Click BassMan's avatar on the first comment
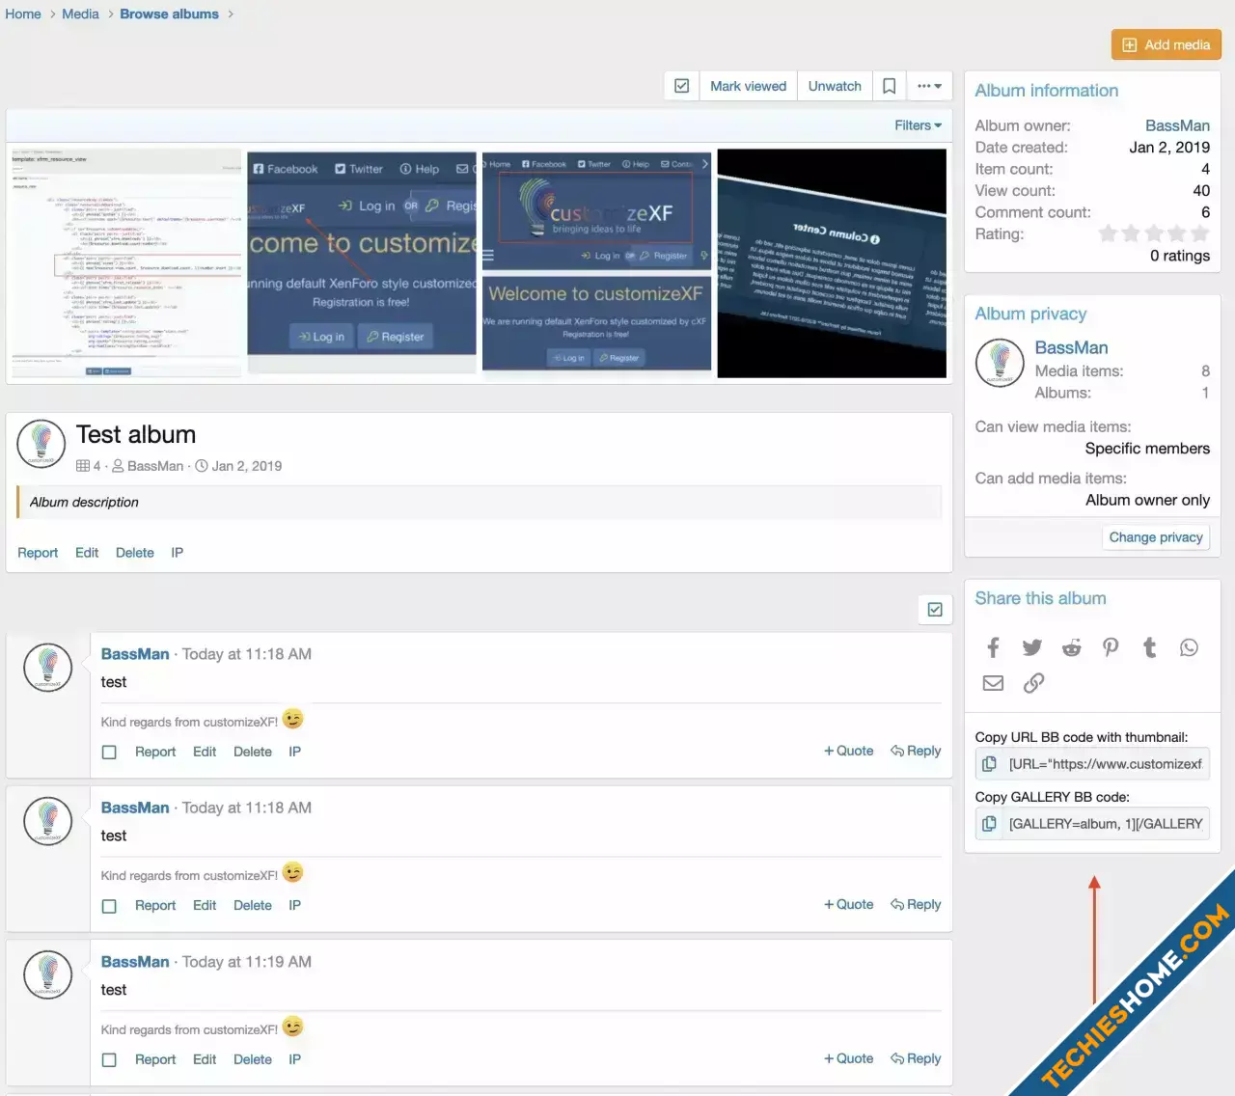1235x1096 pixels. click(x=48, y=668)
